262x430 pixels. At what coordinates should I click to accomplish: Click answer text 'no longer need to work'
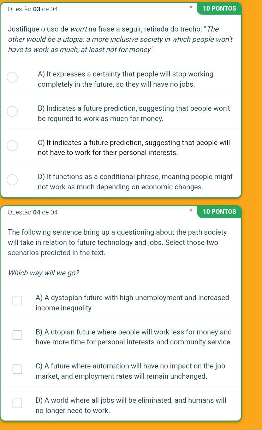pos(73,411)
